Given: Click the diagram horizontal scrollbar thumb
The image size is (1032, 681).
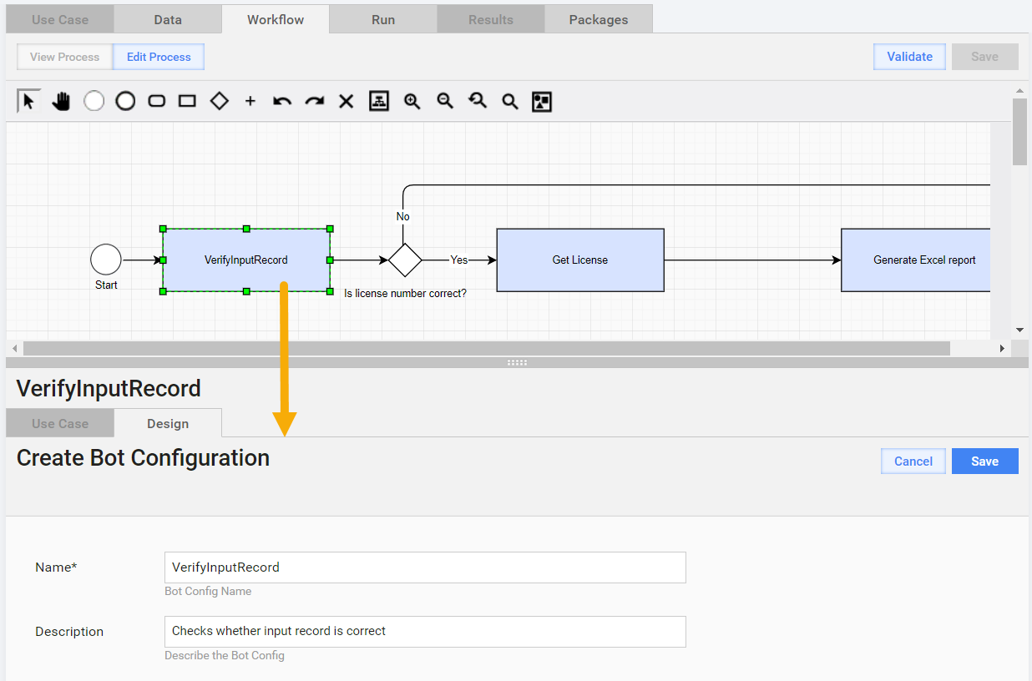Looking at the screenshot, I should tap(486, 348).
